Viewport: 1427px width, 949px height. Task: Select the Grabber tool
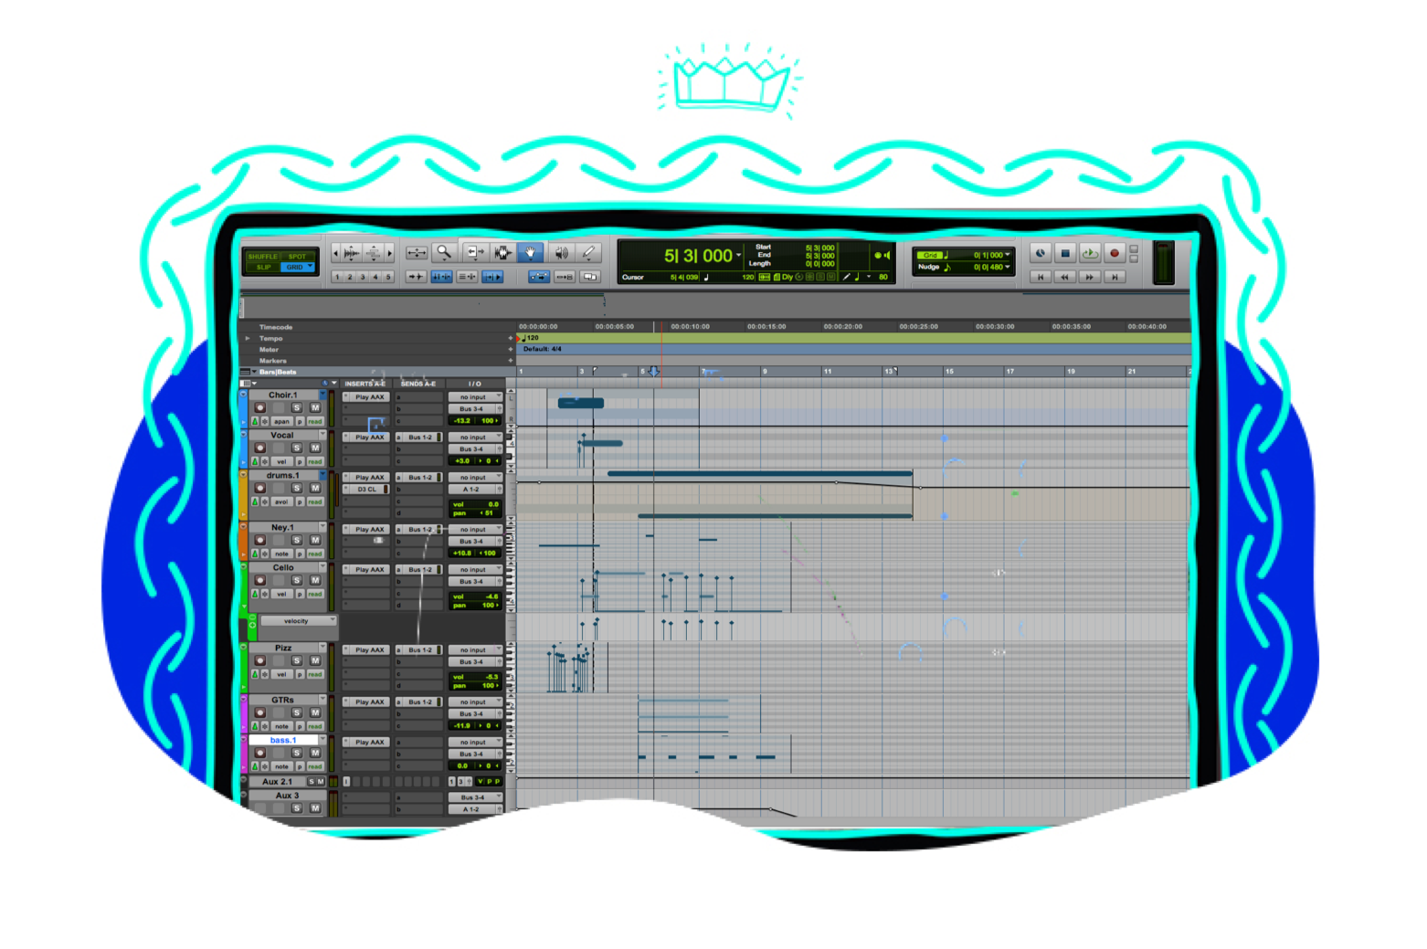pyautogui.click(x=531, y=253)
